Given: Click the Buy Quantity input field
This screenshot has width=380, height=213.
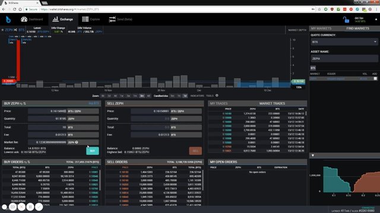Looking at the screenshot, I should [x=47, y=118].
